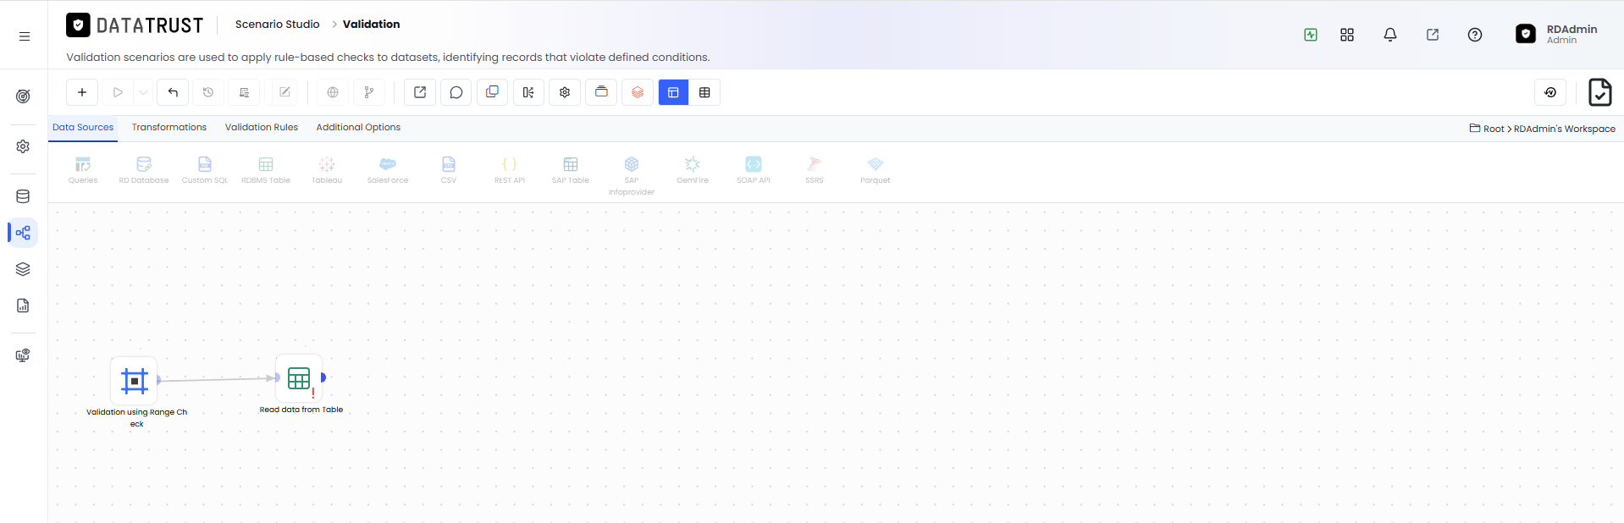Open the toolbar gear settings button
This screenshot has height=523, width=1624.
565,92
